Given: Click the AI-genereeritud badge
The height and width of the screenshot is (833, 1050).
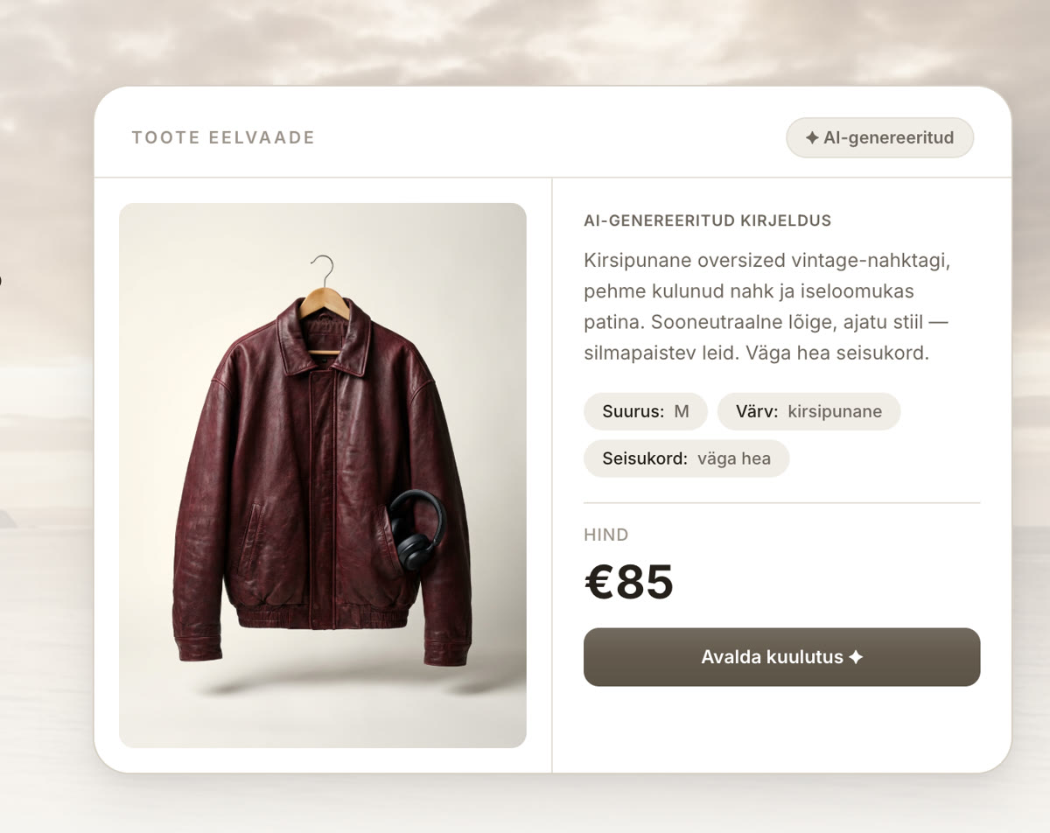Looking at the screenshot, I should 879,137.
